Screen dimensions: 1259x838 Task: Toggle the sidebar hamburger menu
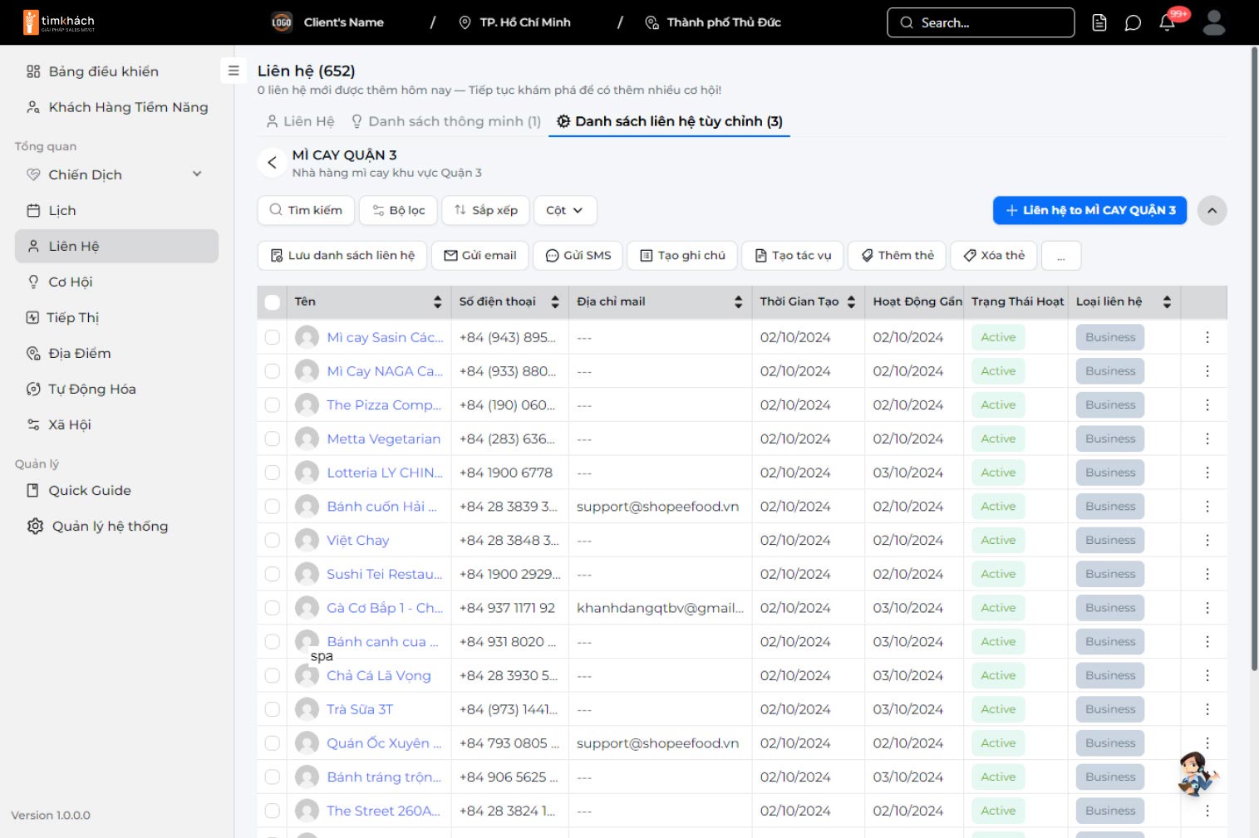click(234, 71)
